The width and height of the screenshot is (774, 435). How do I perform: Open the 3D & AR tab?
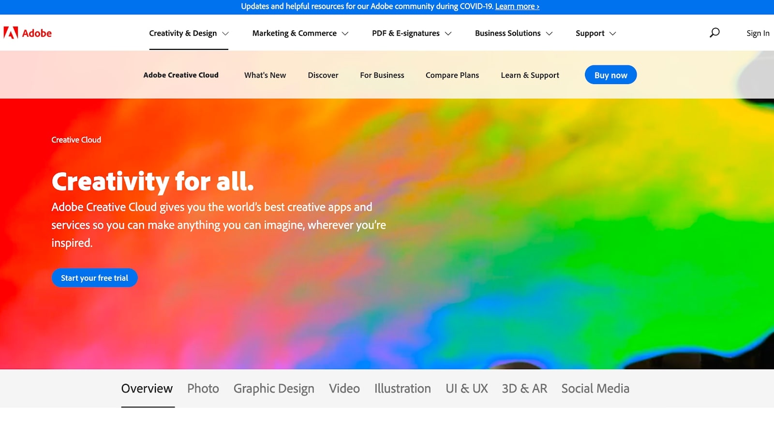524,388
